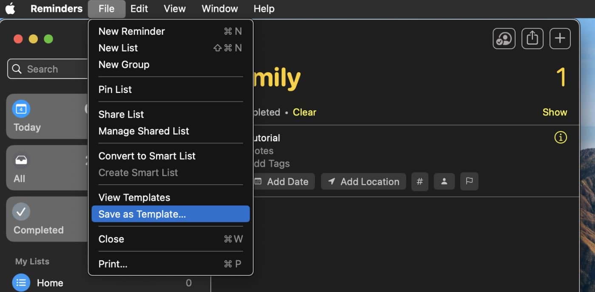The image size is (595, 292).
Task: Click the assign person icon button
Action: (444, 182)
